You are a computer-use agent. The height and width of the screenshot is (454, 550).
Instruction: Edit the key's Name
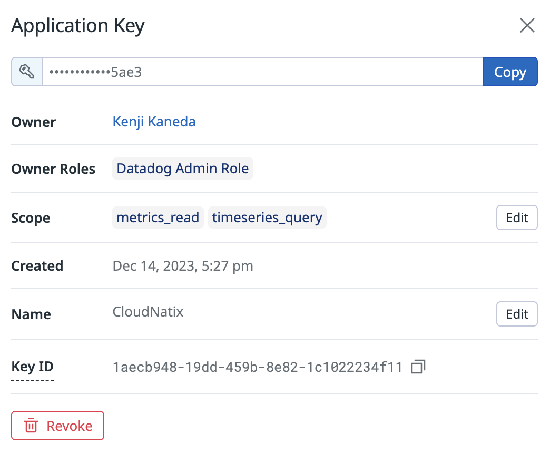coord(516,314)
